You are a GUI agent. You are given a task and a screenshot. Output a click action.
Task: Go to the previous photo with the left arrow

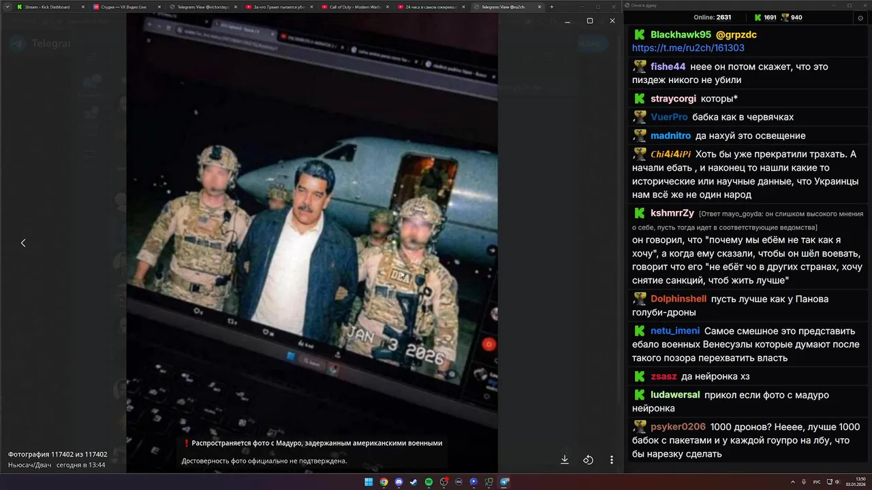click(x=23, y=243)
